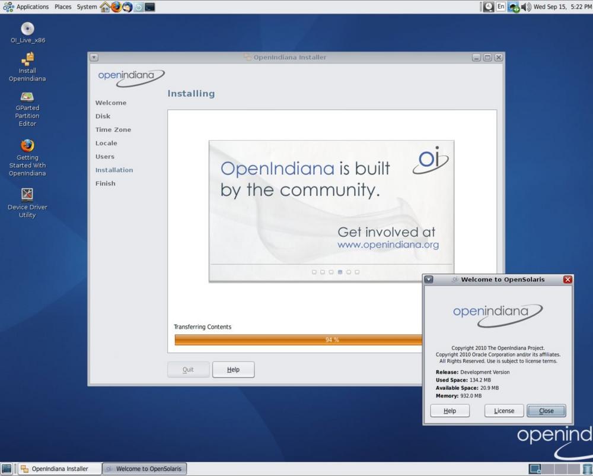Open the Welcome dialog window menu arrow
593x476 pixels.
pyautogui.click(x=429, y=280)
